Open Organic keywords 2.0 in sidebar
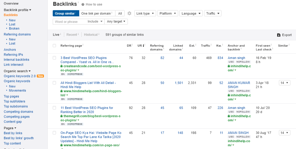The height and width of the screenshot is (149, 296). click(20, 76)
